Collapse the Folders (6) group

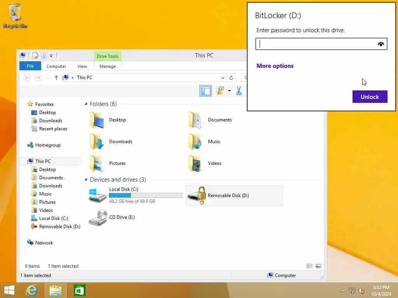[x=86, y=104]
